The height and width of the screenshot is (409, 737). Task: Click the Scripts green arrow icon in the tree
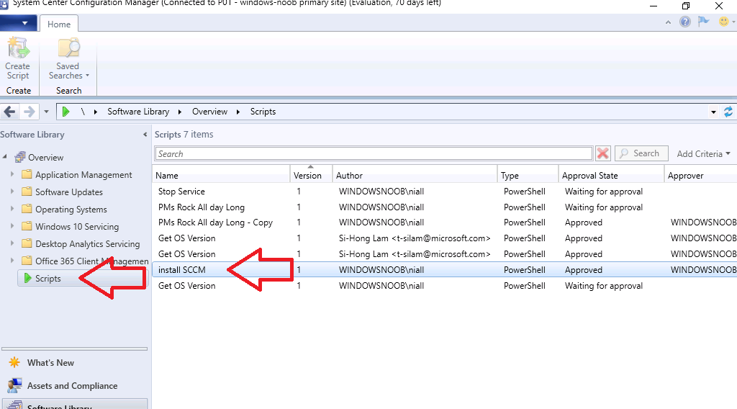[28, 279]
